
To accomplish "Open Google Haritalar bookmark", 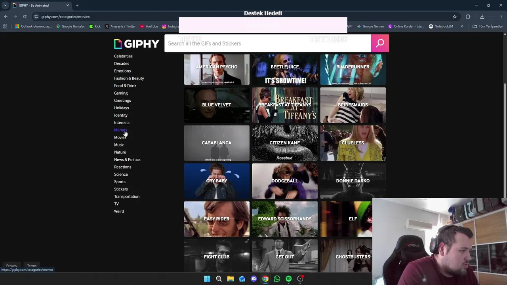I will click(x=71, y=27).
